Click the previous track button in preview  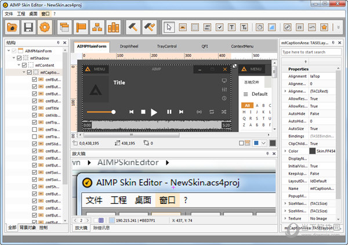click(x=132, y=111)
